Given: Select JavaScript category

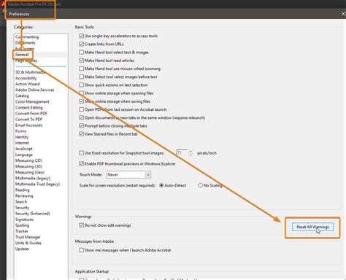Looking at the screenshot, I should pos(24,149).
